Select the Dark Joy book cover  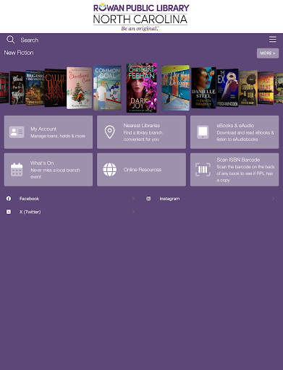[x=142, y=87]
